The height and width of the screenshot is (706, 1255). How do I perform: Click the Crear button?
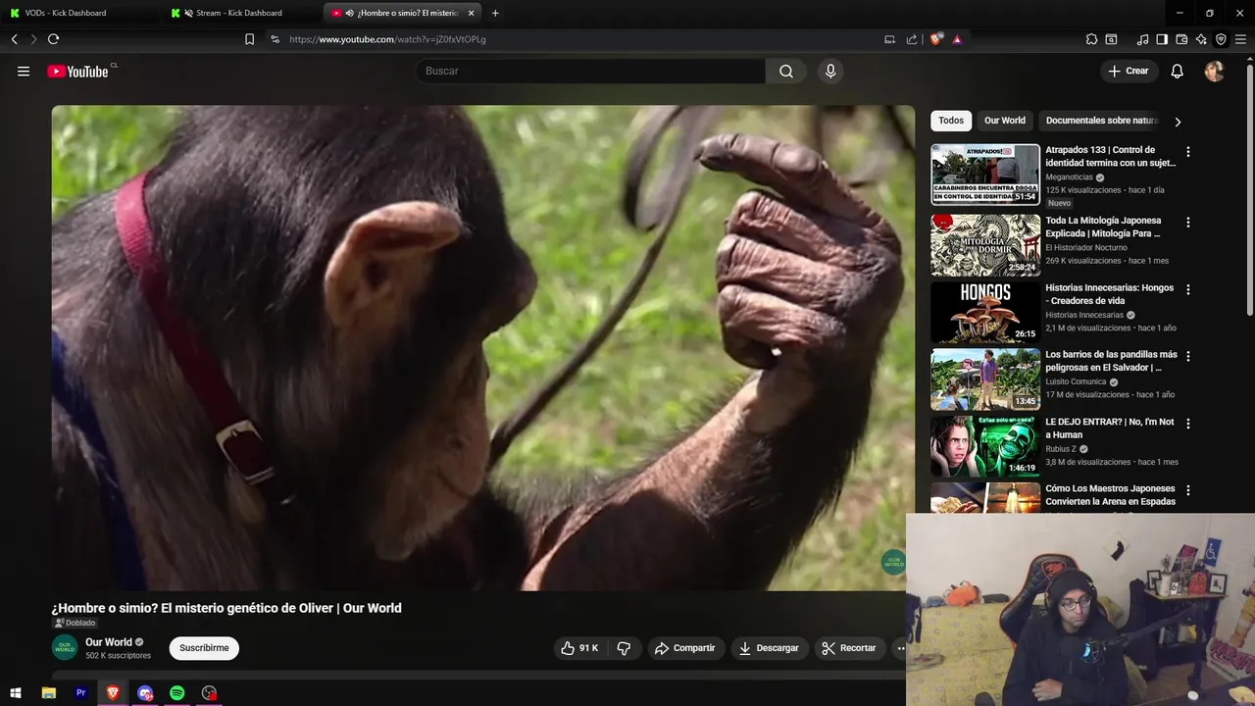[x=1129, y=71]
